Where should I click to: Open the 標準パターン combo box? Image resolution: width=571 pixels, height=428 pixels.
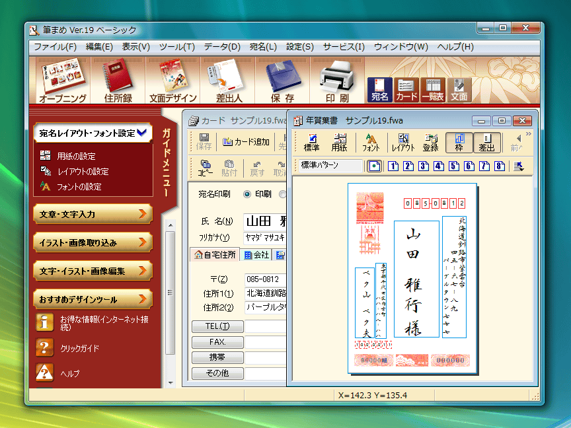[x=330, y=166]
